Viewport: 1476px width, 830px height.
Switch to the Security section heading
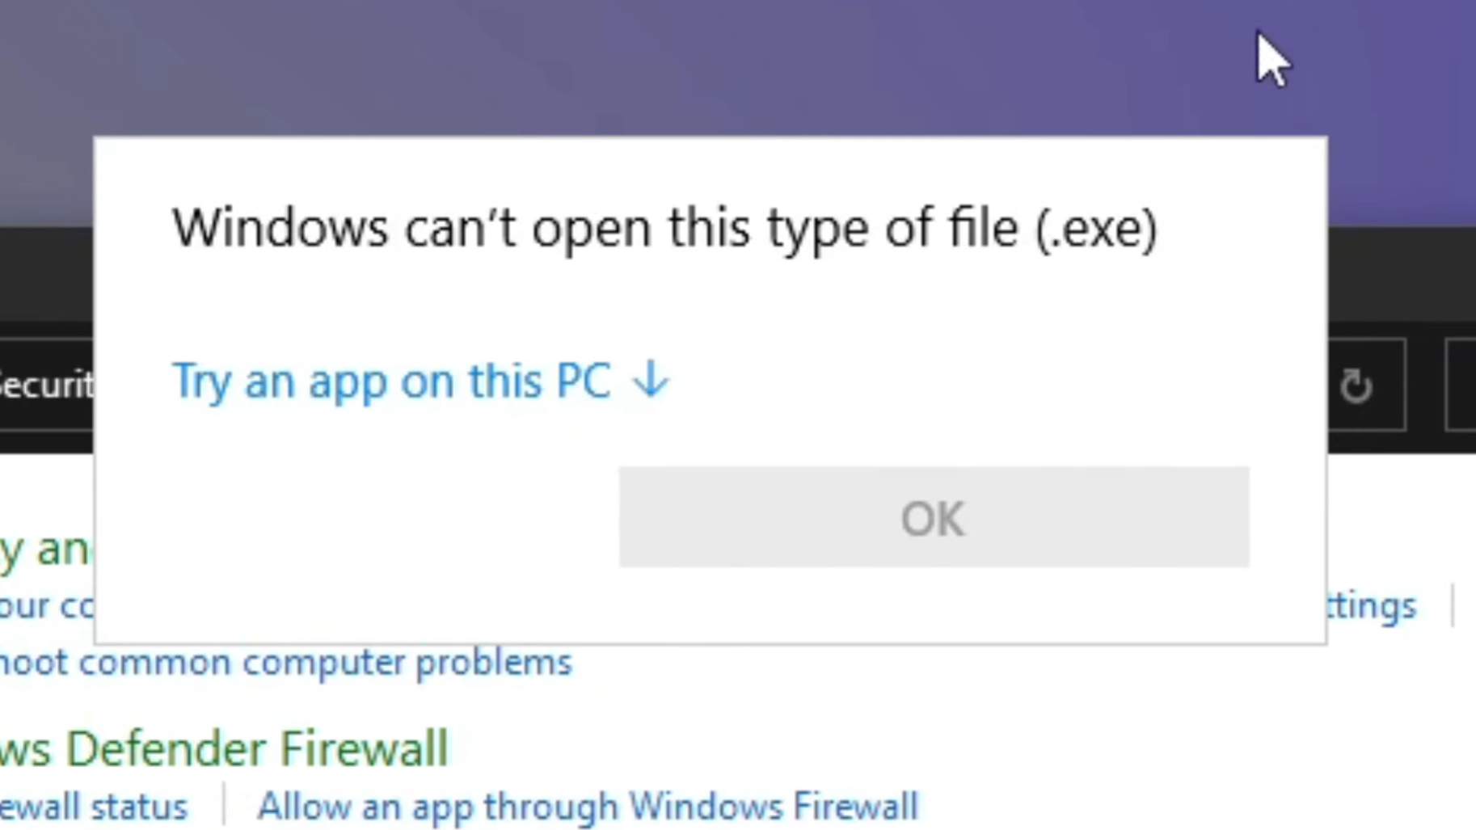[44, 386]
